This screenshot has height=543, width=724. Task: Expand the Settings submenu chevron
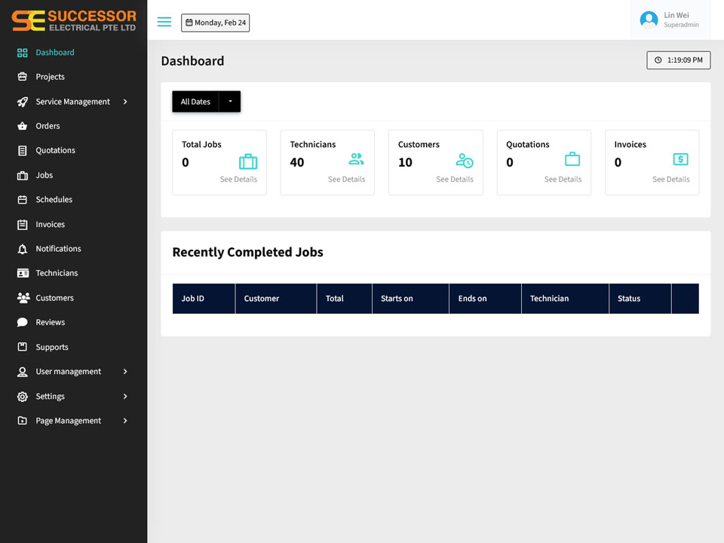[x=125, y=396]
